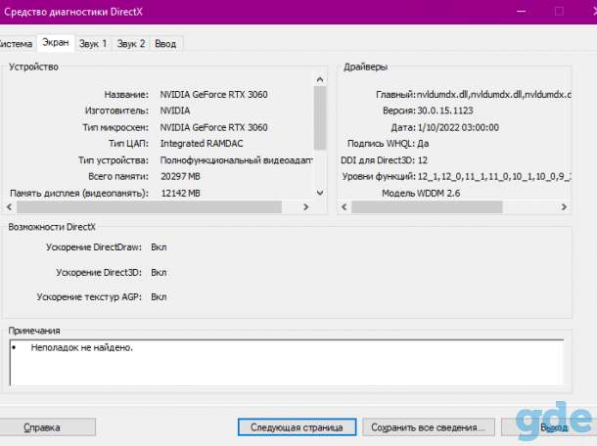Screen dimensions: 597x446
Task: Click Устройство horizontal scrollbar thumb
Action: [149, 207]
